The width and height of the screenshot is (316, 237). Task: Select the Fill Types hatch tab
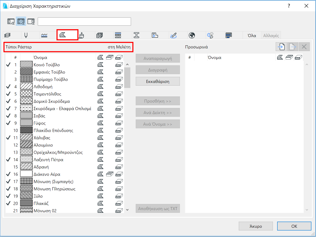(x=63, y=35)
